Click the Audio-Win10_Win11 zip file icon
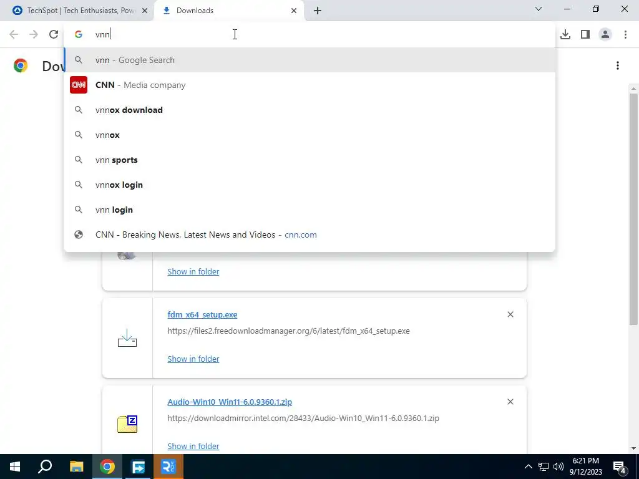This screenshot has width=639, height=479. 127,424
